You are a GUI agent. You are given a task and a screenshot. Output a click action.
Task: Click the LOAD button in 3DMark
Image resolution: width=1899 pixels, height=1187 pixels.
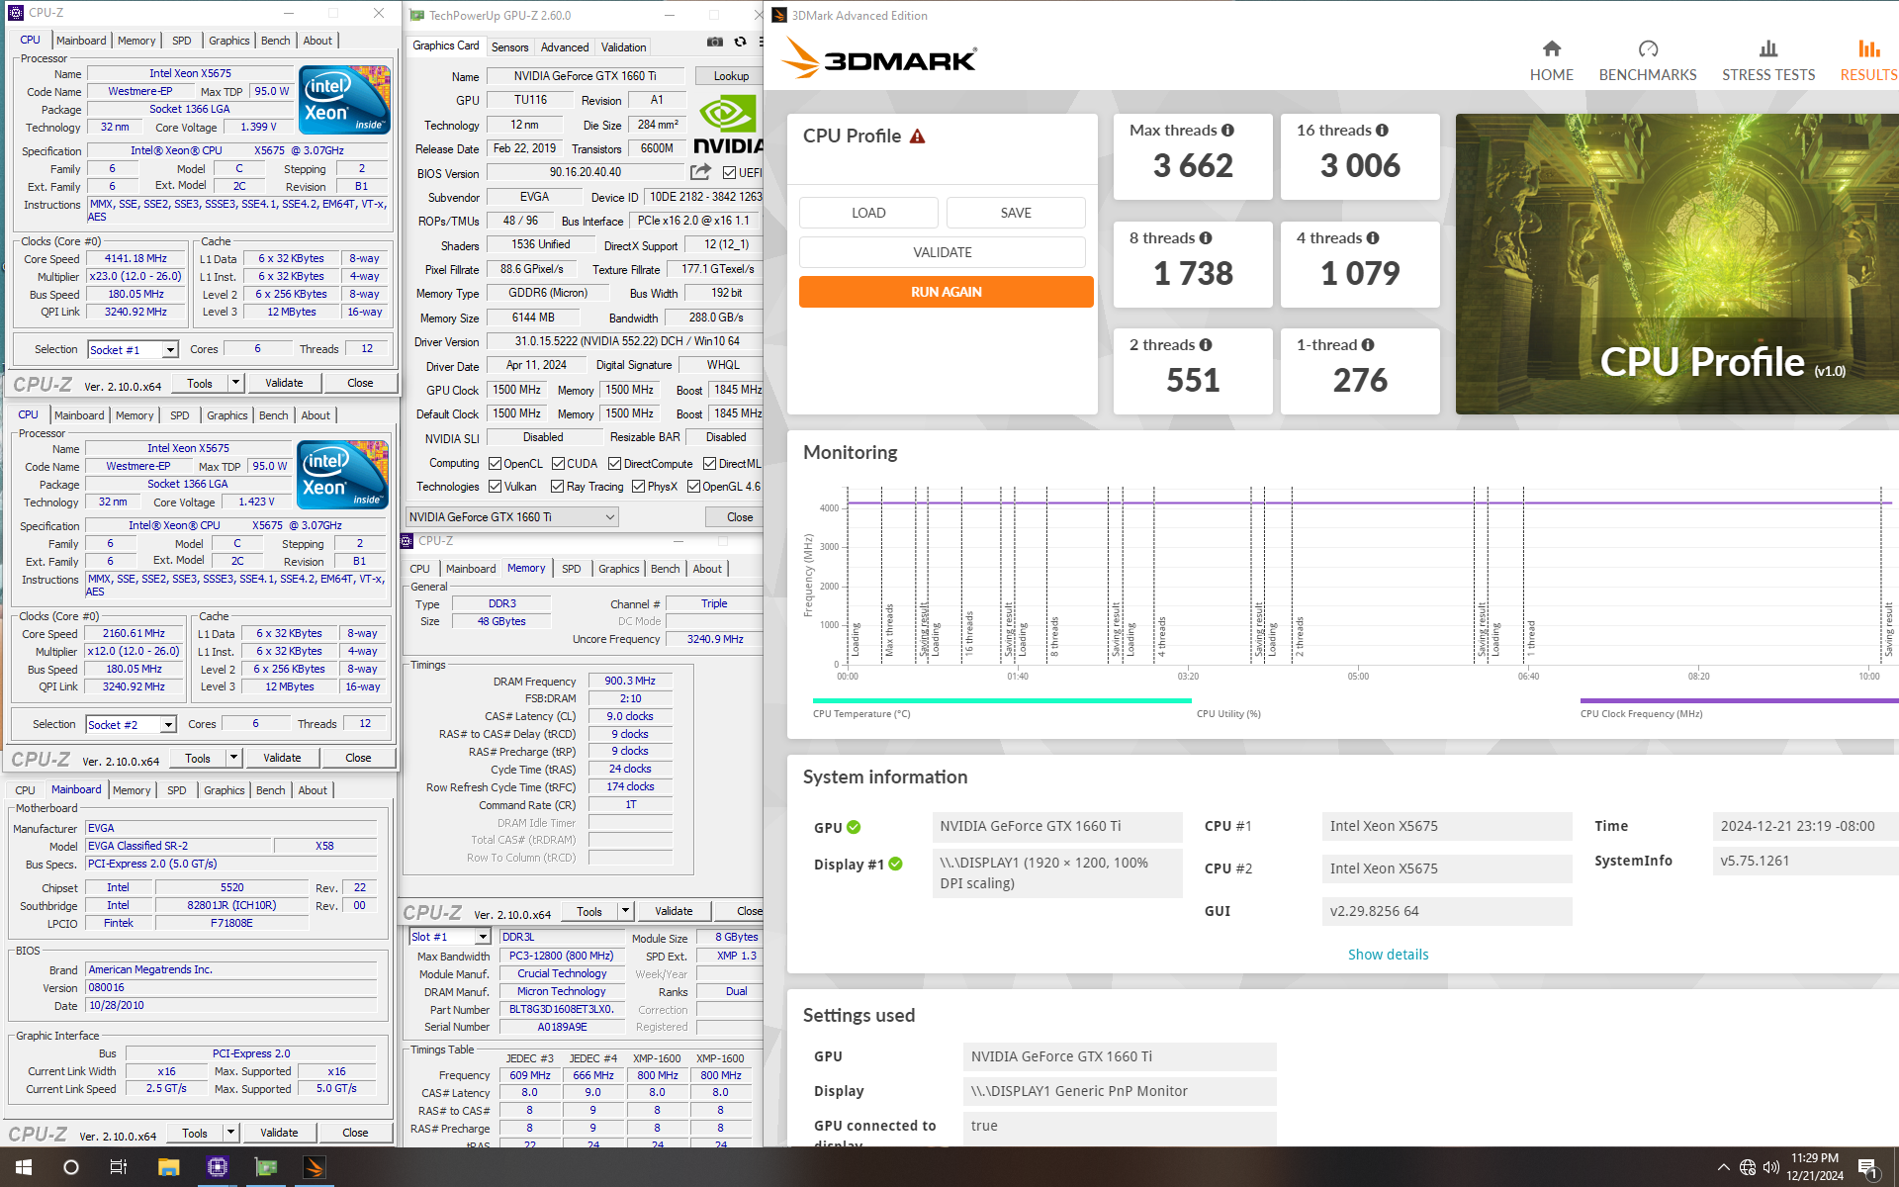pos(868,213)
